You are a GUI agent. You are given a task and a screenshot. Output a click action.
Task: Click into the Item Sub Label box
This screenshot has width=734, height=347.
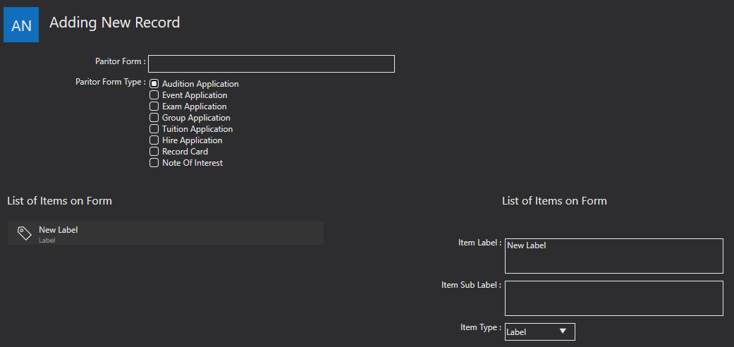[x=613, y=298]
